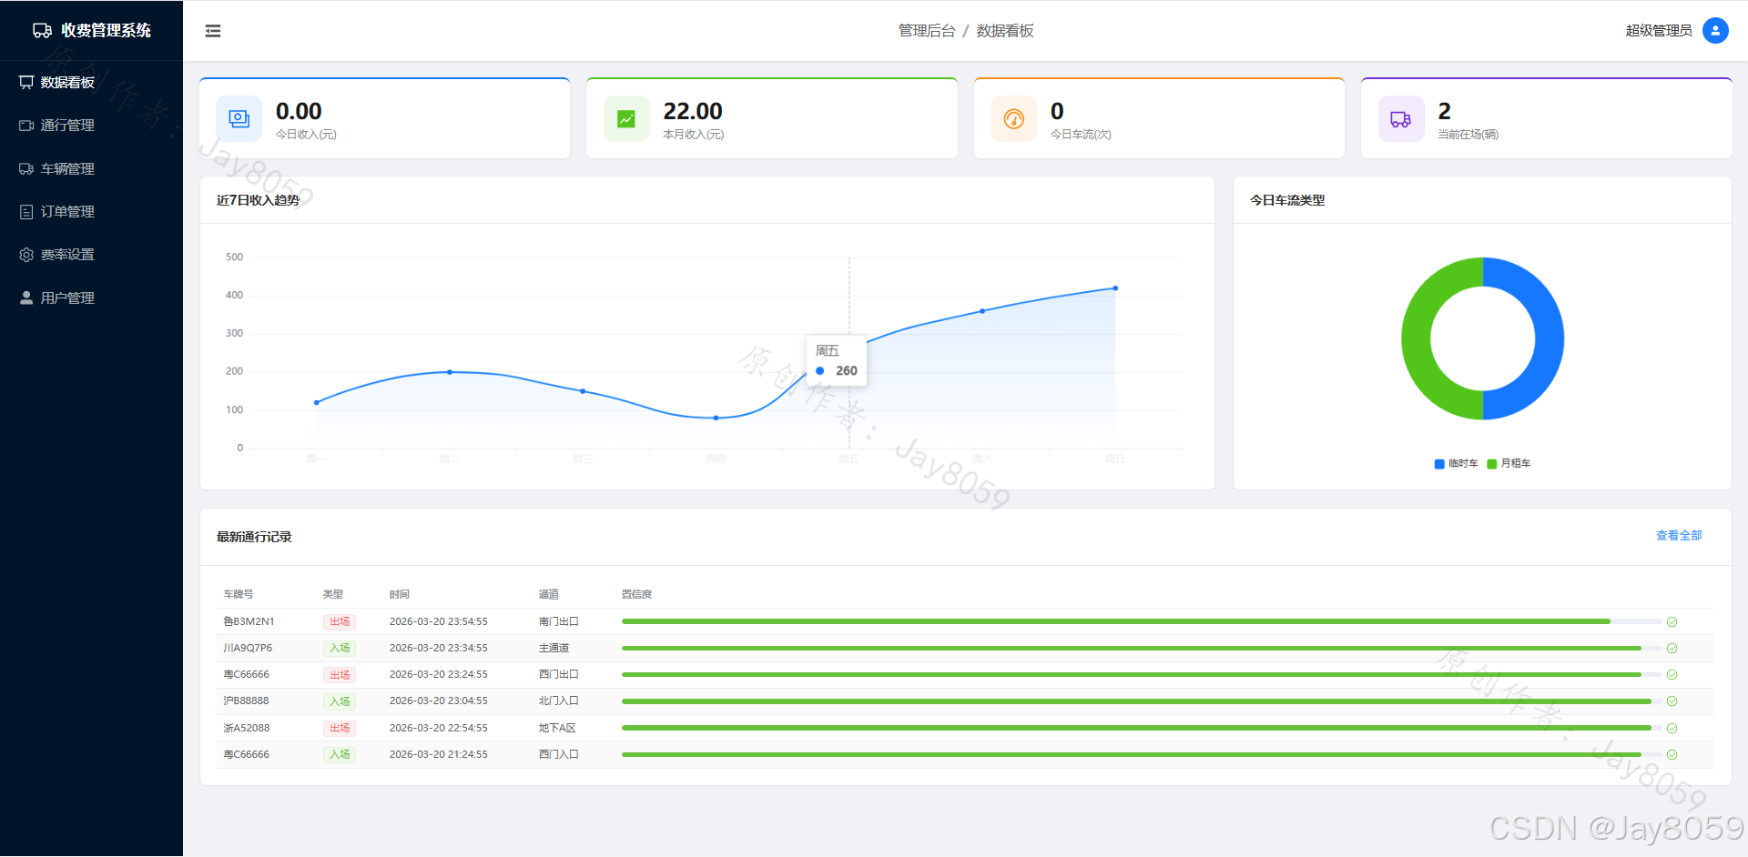Click the 260 value in chart tooltip
1748x857 pixels.
click(x=847, y=371)
